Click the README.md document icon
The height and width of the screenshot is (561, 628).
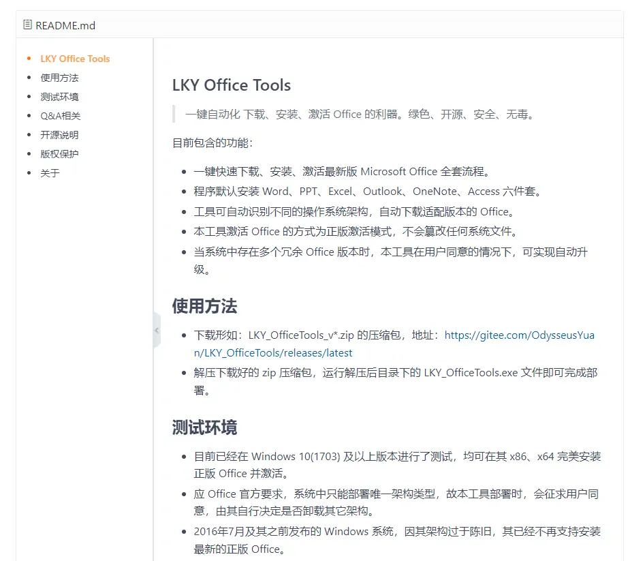pyautogui.click(x=27, y=25)
